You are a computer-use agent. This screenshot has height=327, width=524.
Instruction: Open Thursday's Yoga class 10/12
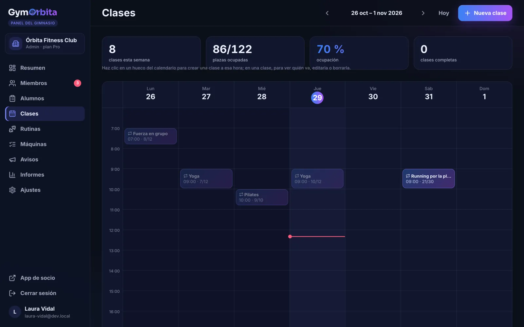317,179
